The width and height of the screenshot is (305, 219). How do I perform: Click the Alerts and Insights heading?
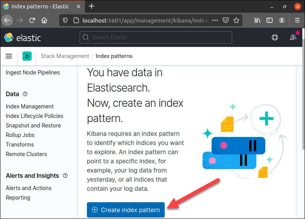(x=32, y=176)
